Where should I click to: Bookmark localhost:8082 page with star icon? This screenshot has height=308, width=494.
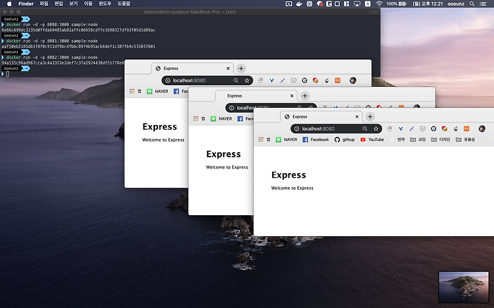[376, 128]
